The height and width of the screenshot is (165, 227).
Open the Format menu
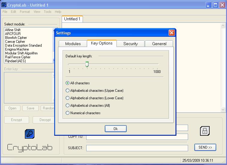[25, 12]
